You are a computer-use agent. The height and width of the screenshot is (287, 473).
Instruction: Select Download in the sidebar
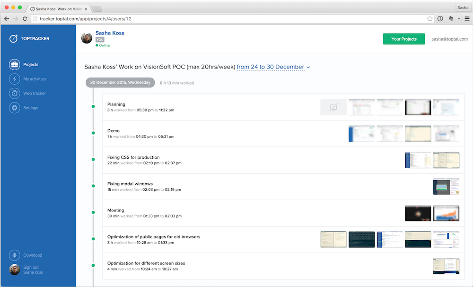(x=33, y=255)
